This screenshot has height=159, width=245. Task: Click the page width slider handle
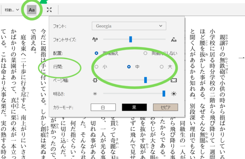145,80
